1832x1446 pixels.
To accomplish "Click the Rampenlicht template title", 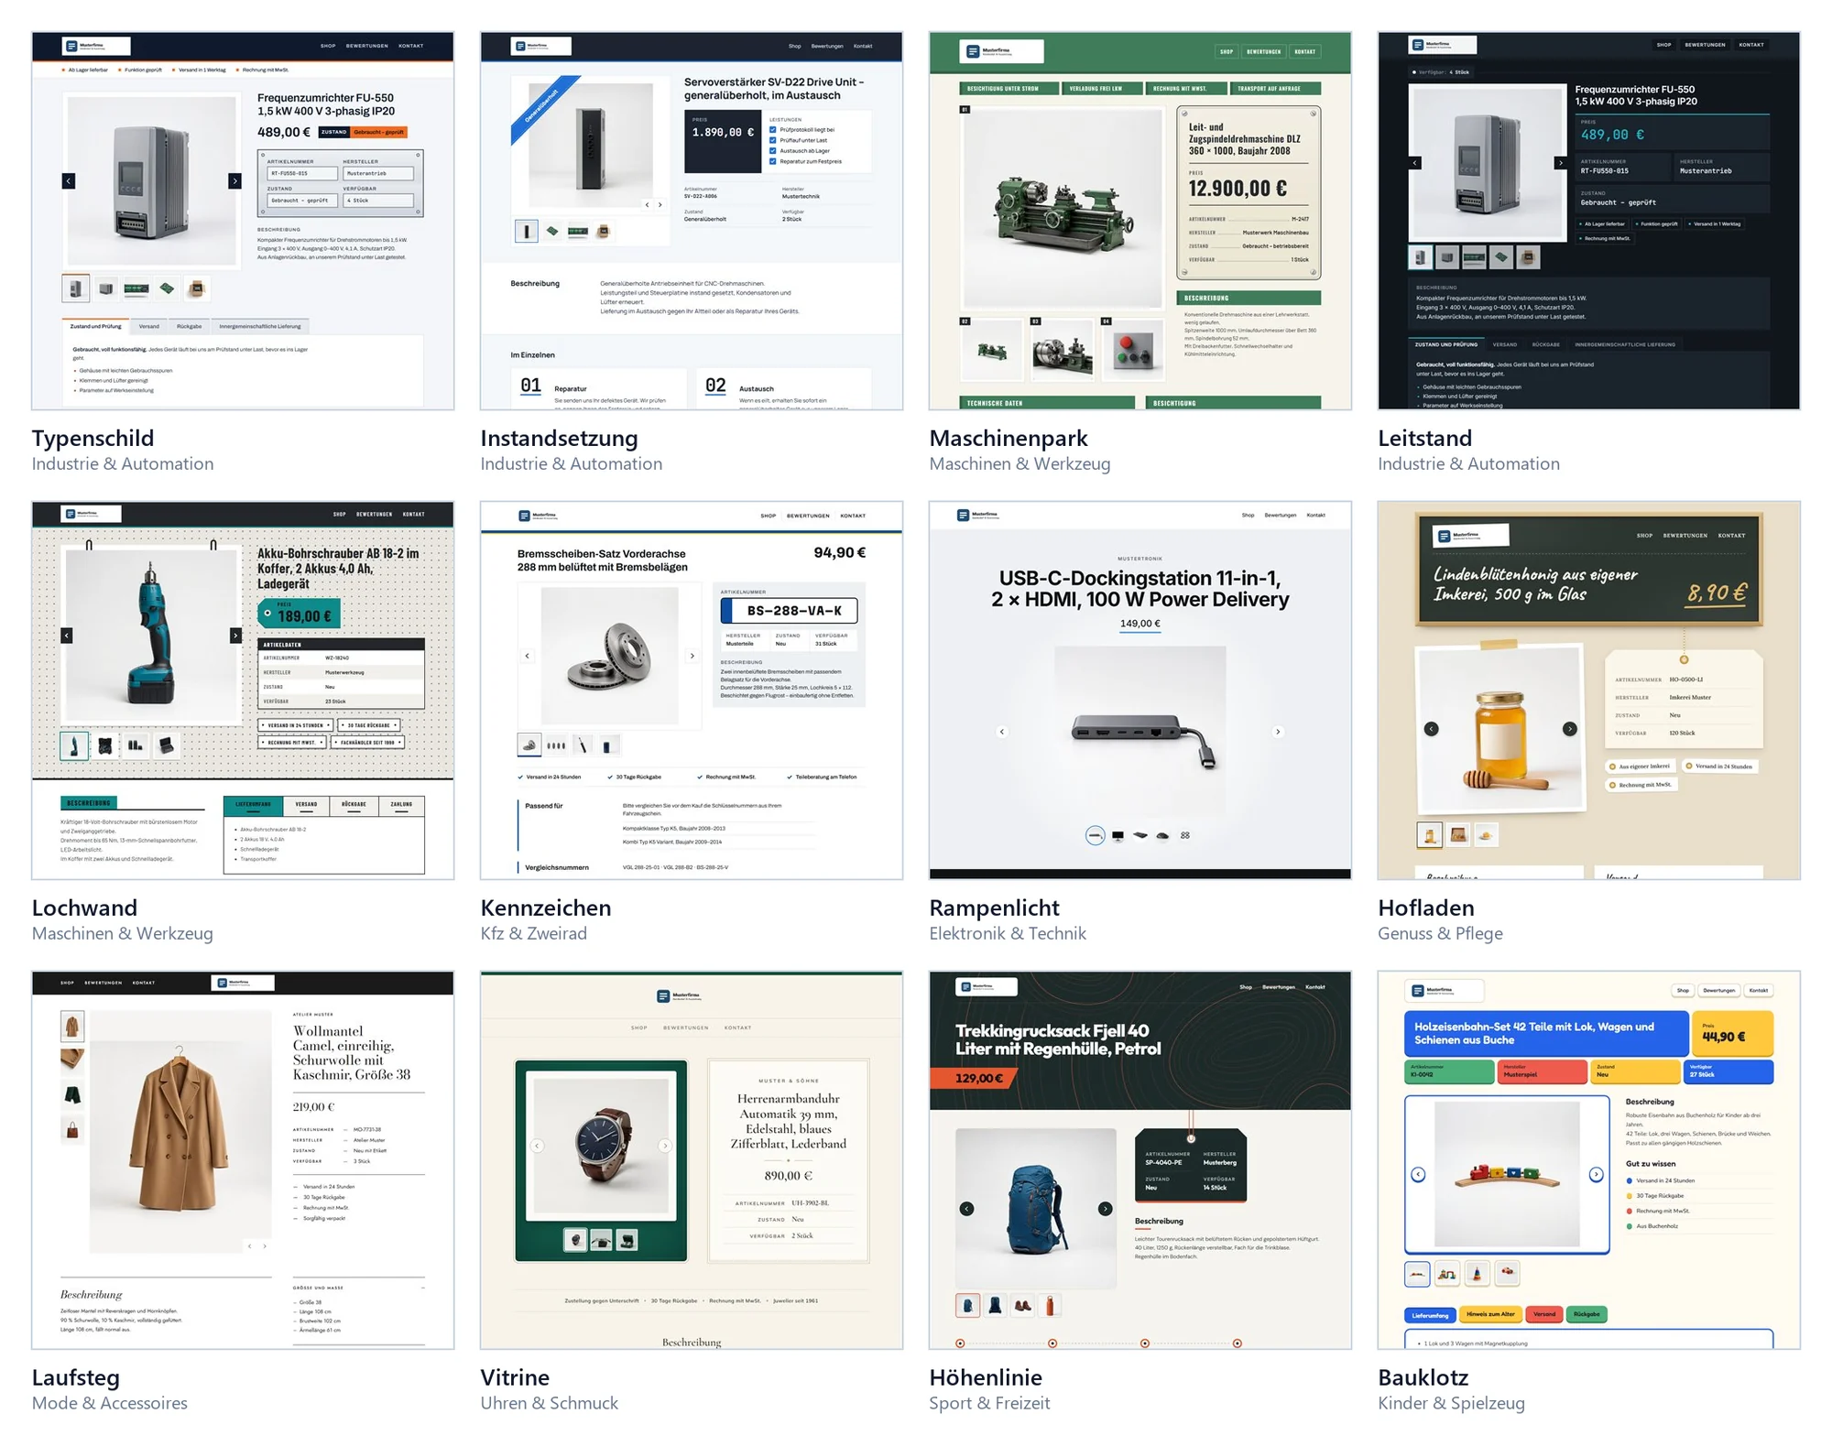I will tap(995, 908).
